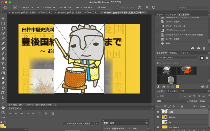Show the hidden layer named 0
This screenshot has height=131, width=210.
click(x=158, y=122)
